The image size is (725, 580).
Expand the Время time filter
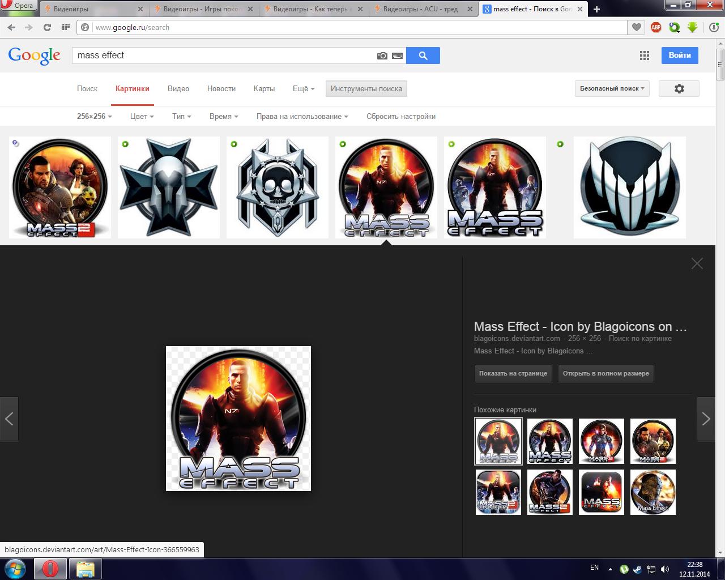pos(224,116)
